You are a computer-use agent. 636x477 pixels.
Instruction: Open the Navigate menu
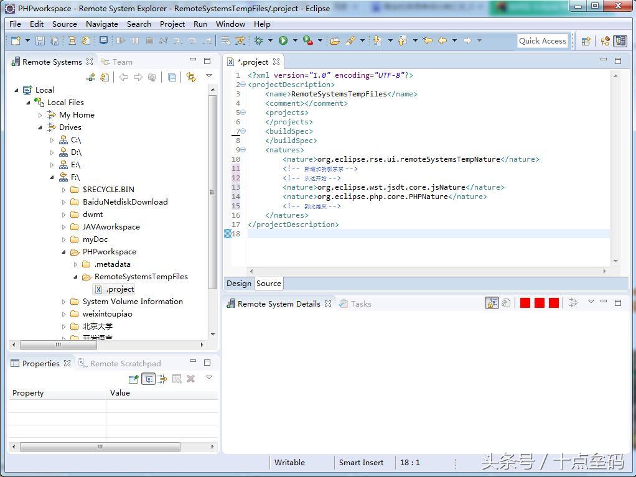101,24
